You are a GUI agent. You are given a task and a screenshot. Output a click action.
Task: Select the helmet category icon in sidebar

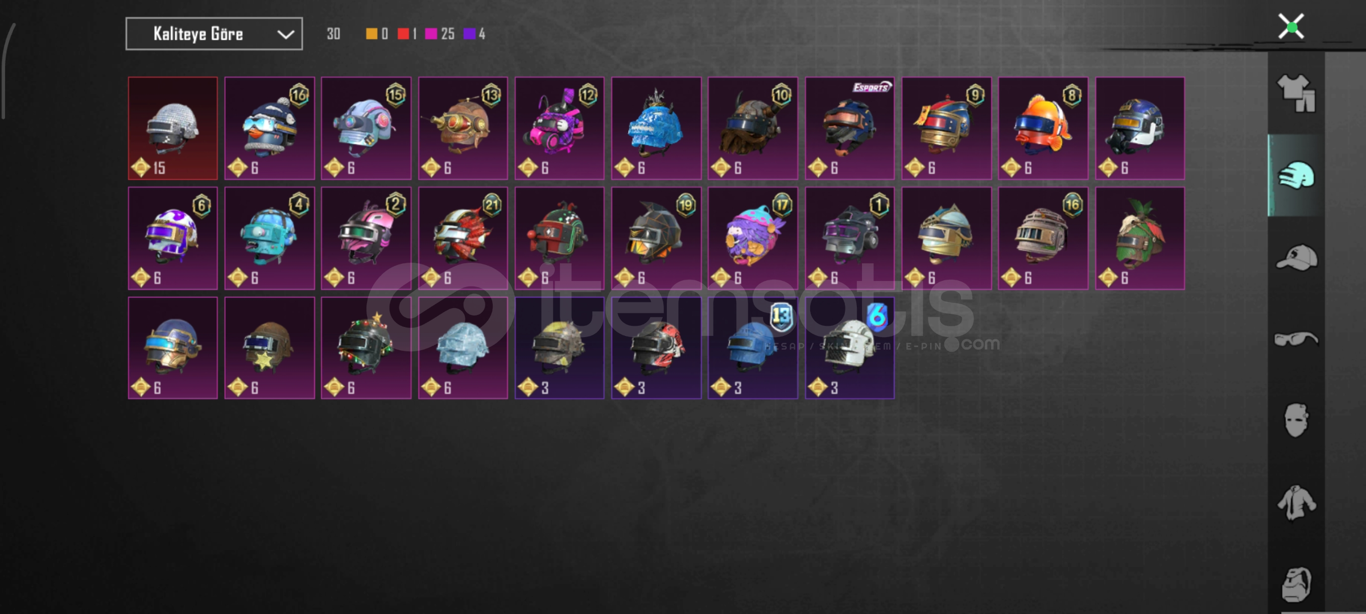(x=1296, y=175)
